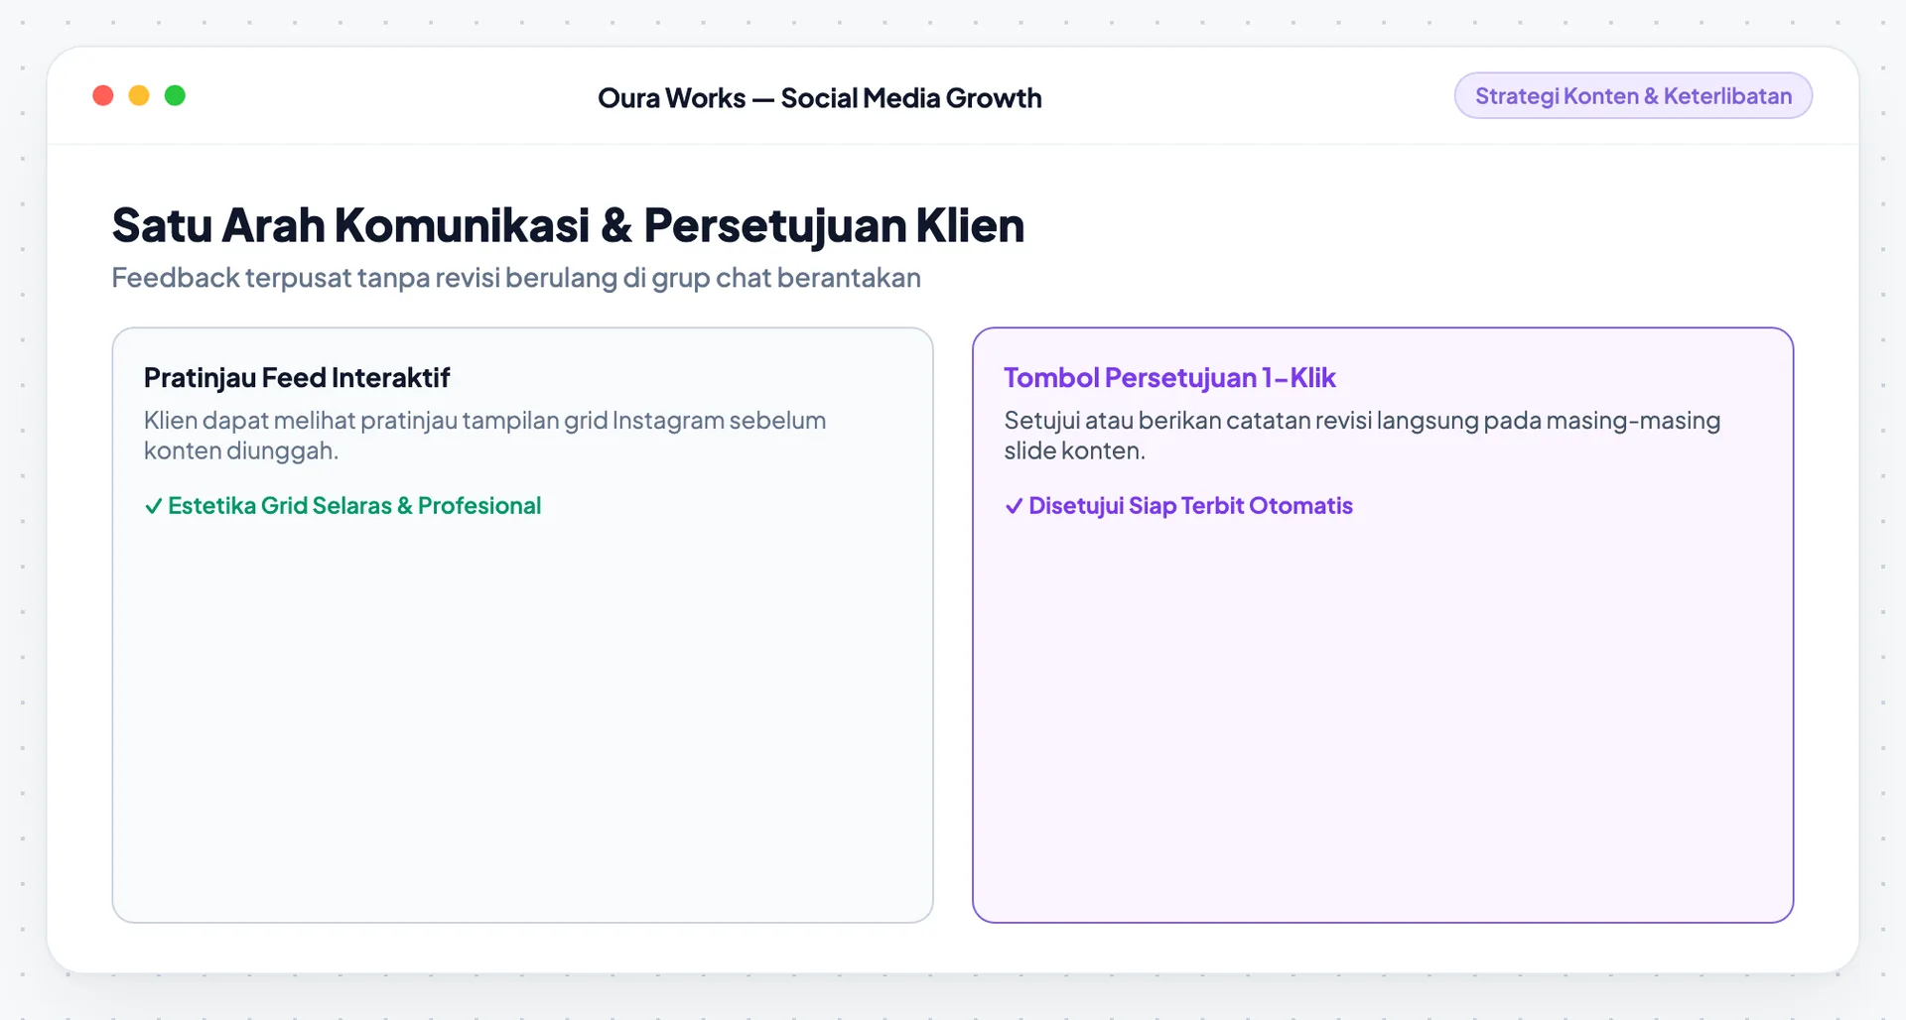Screen dimensions: 1906x1020
Task: Click the description starting with Setuju atau berikan catatan
Action: 1362,436
